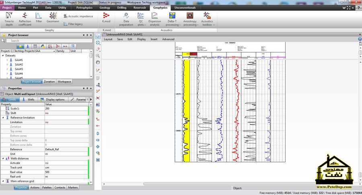Image resolution: width=362 pixels, height=195 pixels.
Task: Open the Wells properties tab
Action: click(x=29, y=100)
